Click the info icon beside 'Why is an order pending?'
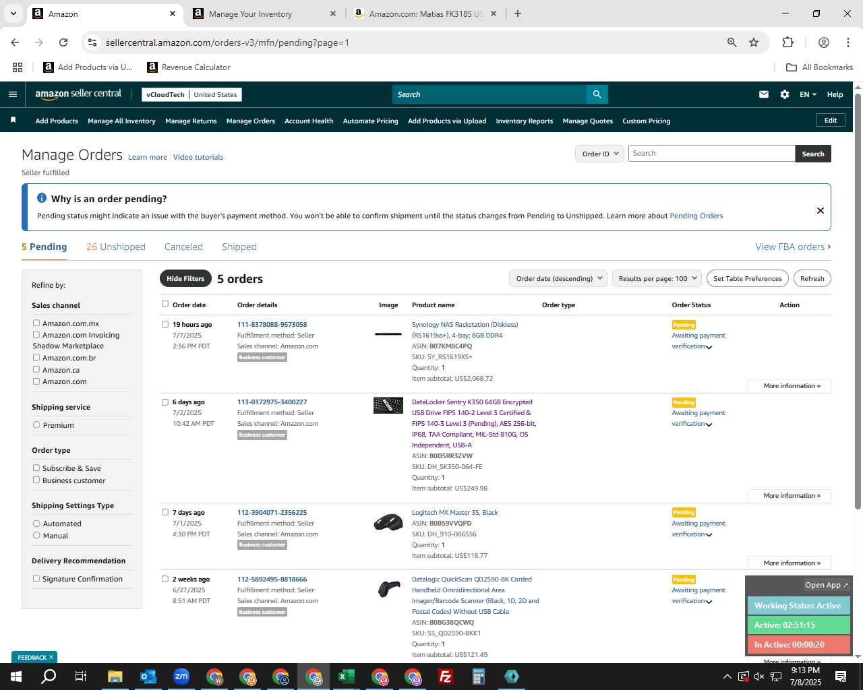This screenshot has height=690, width=863. 42,198
